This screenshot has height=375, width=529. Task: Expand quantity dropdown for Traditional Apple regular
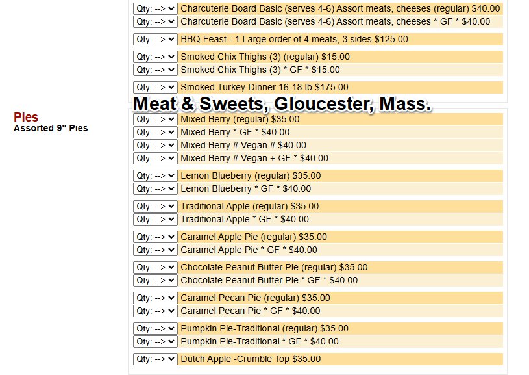click(x=155, y=207)
